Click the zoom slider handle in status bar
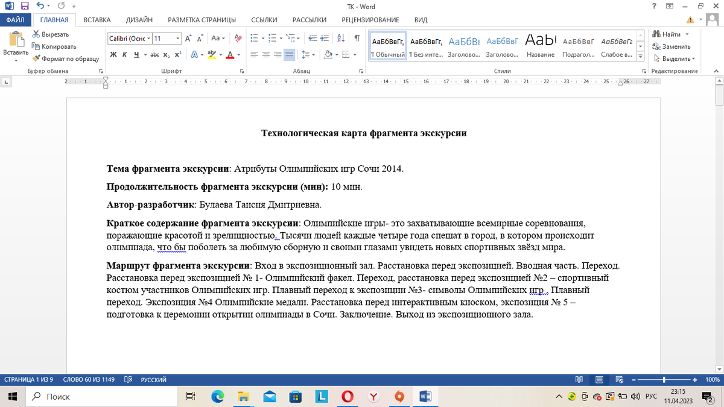The width and height of the screenshot is (724, 407). pos(664,380)
